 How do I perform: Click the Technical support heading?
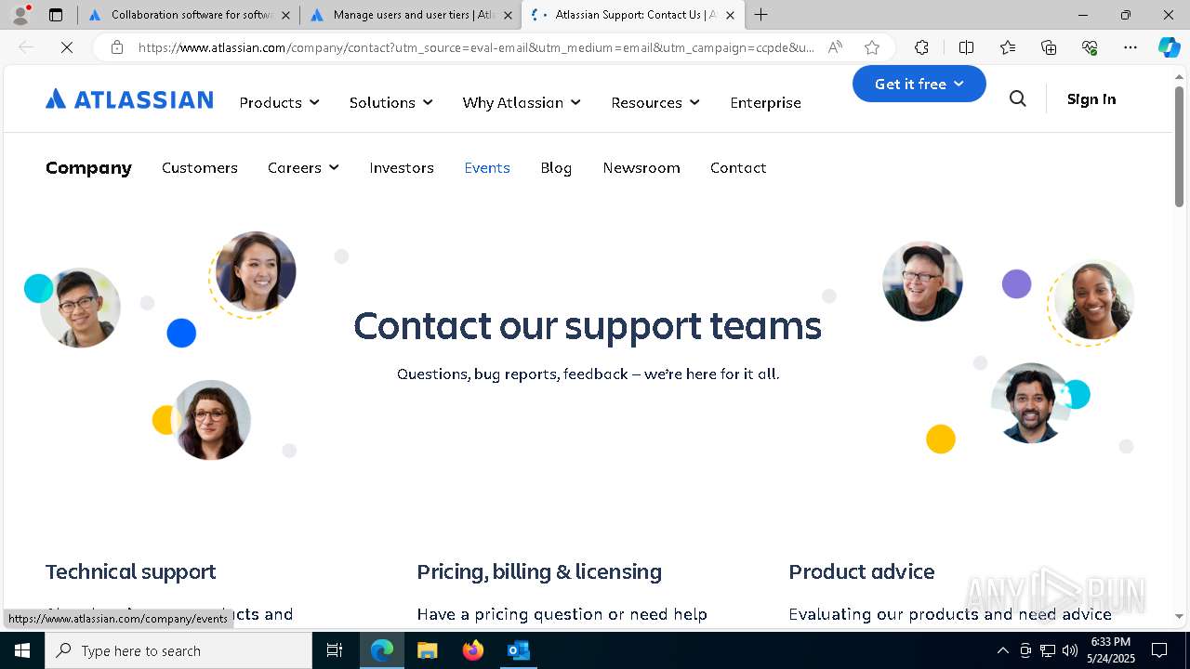click(130, 571)
